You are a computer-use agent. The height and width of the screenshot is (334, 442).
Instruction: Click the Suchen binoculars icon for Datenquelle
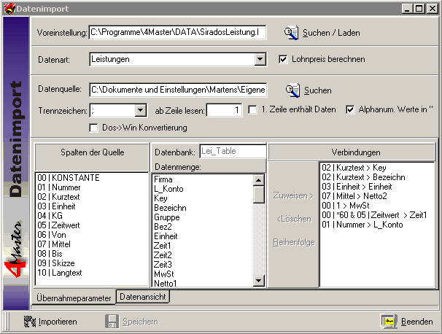[x=293, y=90]
